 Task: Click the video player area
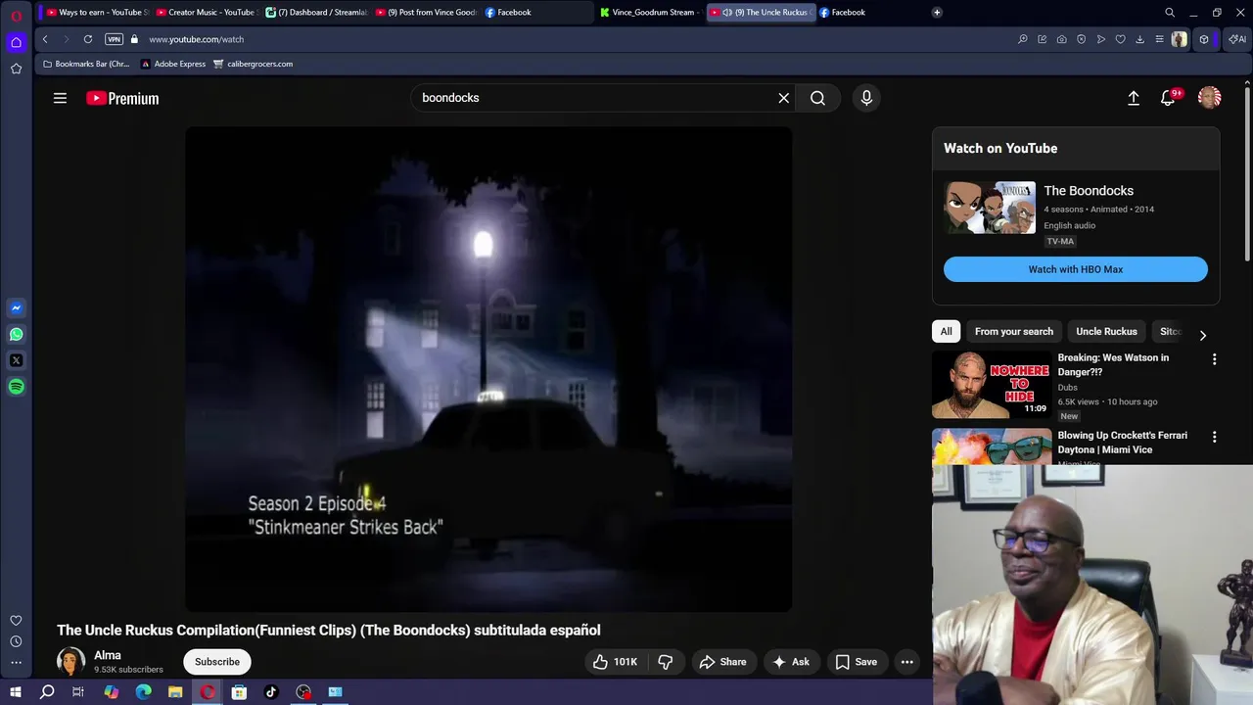(x=488, y=369)
